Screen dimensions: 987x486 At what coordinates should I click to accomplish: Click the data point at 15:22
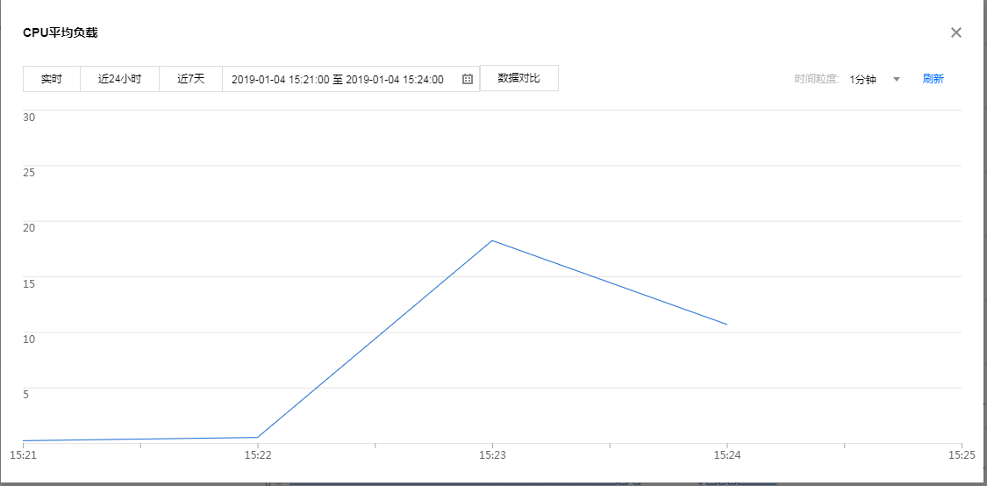coord(258,437)
